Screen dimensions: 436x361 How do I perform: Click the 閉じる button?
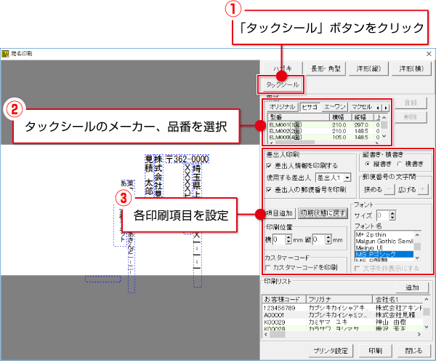(413, 351)
